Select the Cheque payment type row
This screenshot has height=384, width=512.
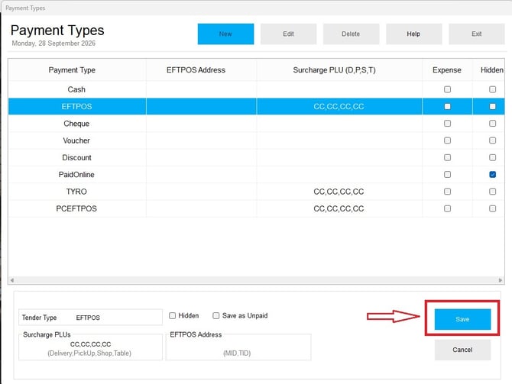[x=256, y=124]
